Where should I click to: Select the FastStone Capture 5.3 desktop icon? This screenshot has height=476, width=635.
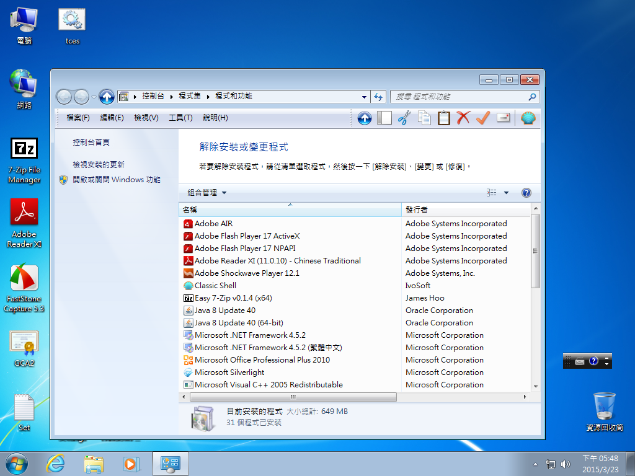(x=24, y=289)
